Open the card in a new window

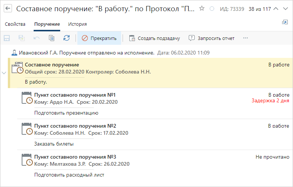click(285, 22)
